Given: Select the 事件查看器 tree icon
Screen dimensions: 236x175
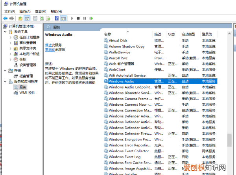Looking at the screenshot, I should (x=16, y=43).
